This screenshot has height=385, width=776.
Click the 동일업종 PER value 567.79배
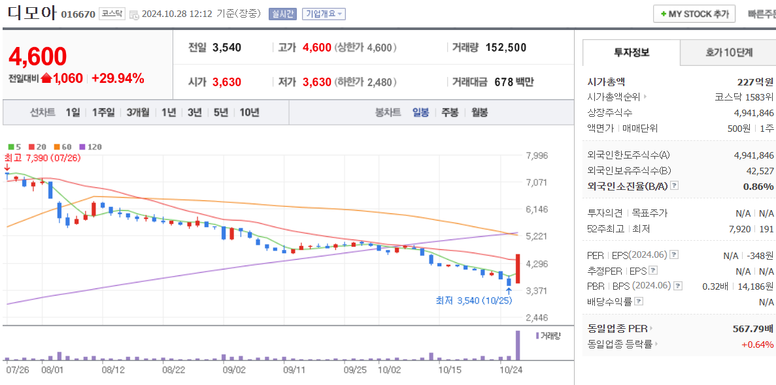tap(753, 329)
